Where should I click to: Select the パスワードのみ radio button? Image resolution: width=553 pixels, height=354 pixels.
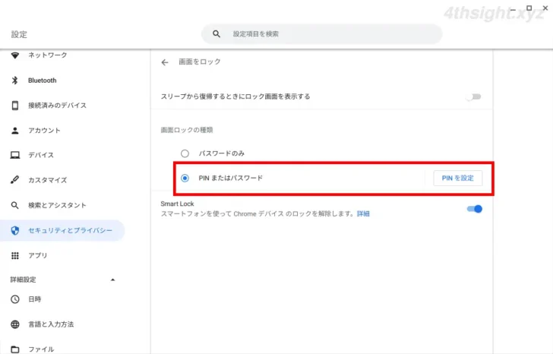pos(185,153)
